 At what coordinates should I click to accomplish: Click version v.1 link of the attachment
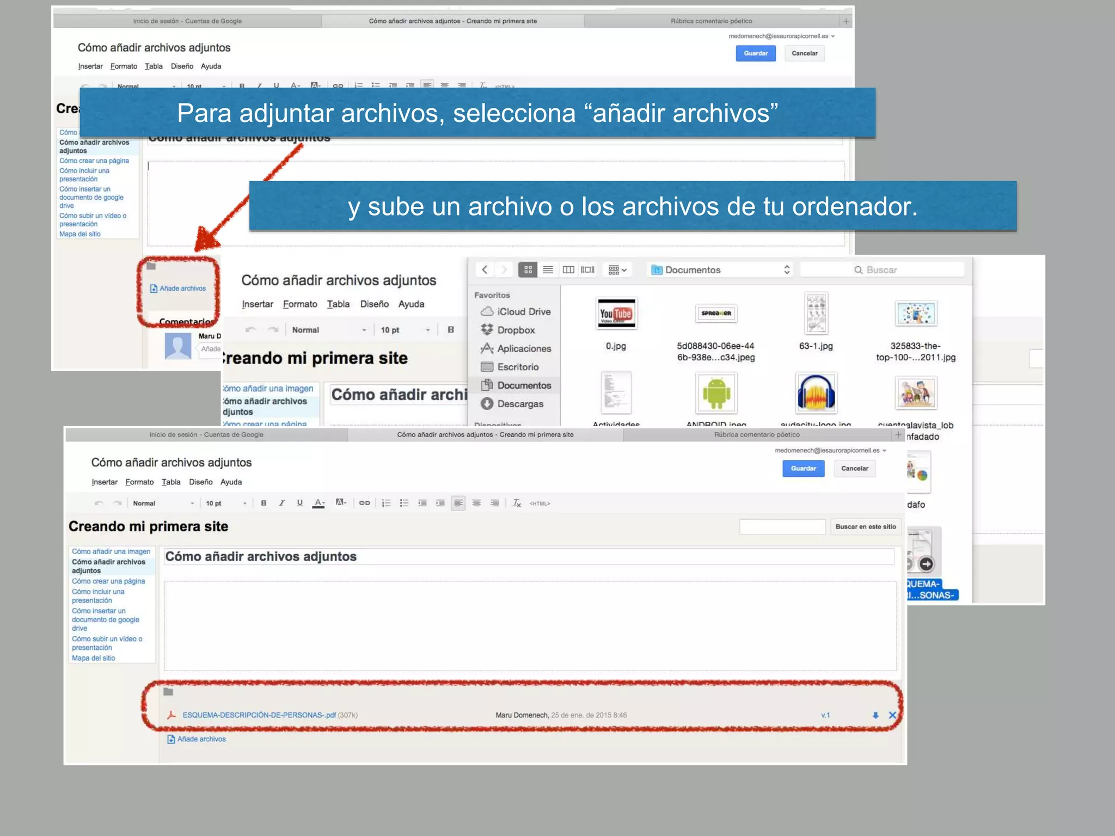tap(825, 715)
